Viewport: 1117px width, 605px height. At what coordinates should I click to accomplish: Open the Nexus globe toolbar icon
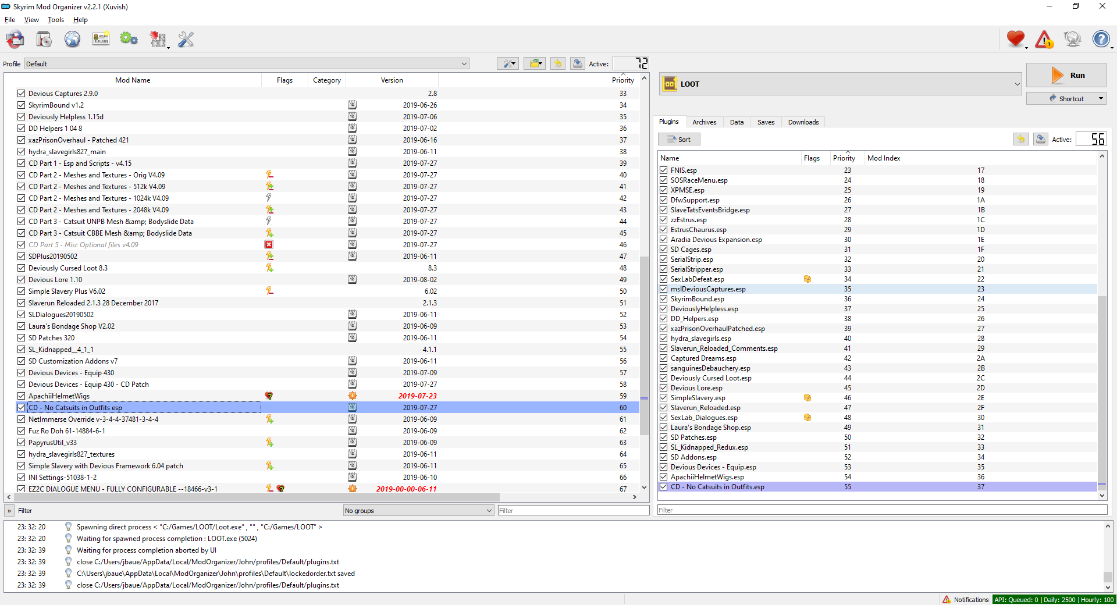[x=72, y=40]
